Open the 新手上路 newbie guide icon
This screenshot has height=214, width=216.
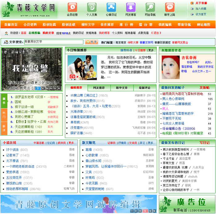[170, 7]
